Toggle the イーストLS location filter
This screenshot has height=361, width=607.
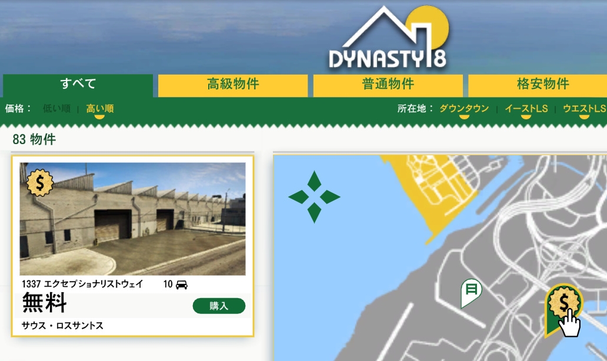pos(526,109)
